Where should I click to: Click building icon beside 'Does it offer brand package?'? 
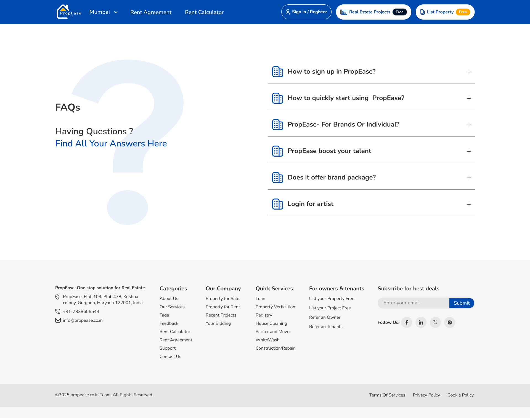pyautogui.click(x=278, y=178)
